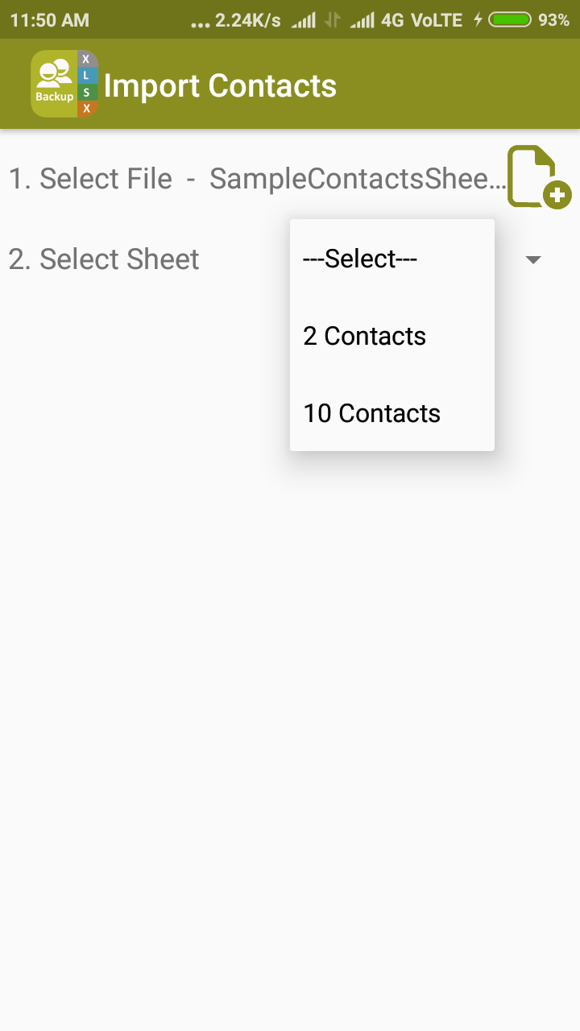This screenshot has width=580, height=1031.
Task: Tap the 93% battery percentage text
Action: (554, 20)
